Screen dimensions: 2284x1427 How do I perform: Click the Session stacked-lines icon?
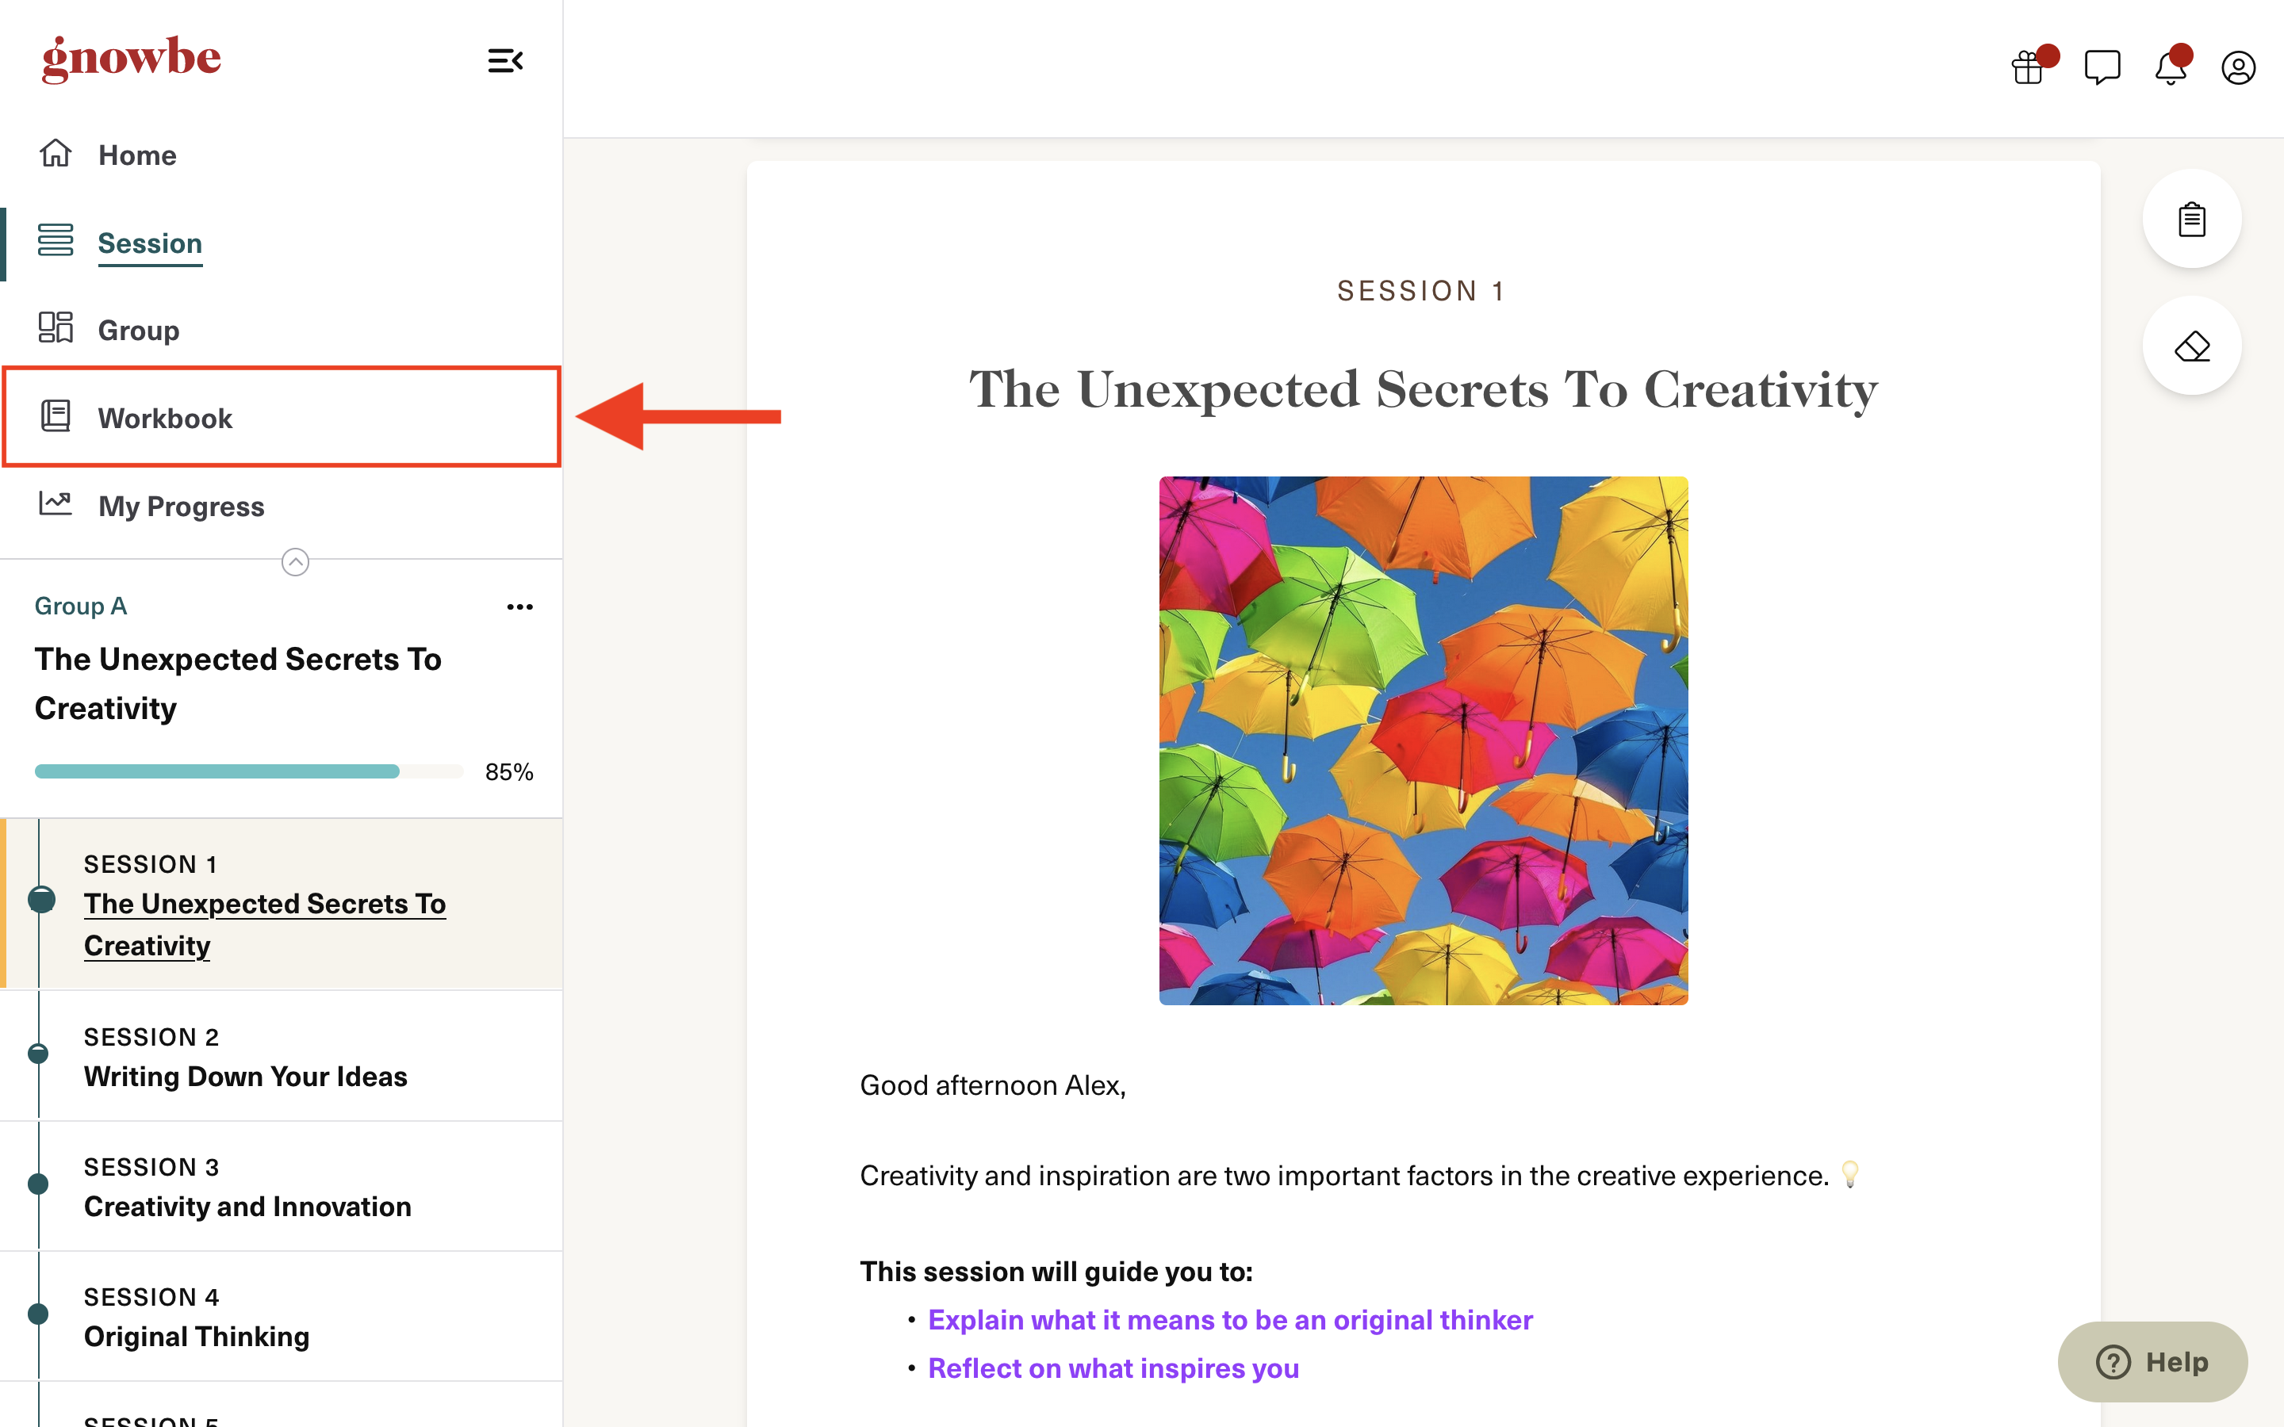tap(56, 239)
